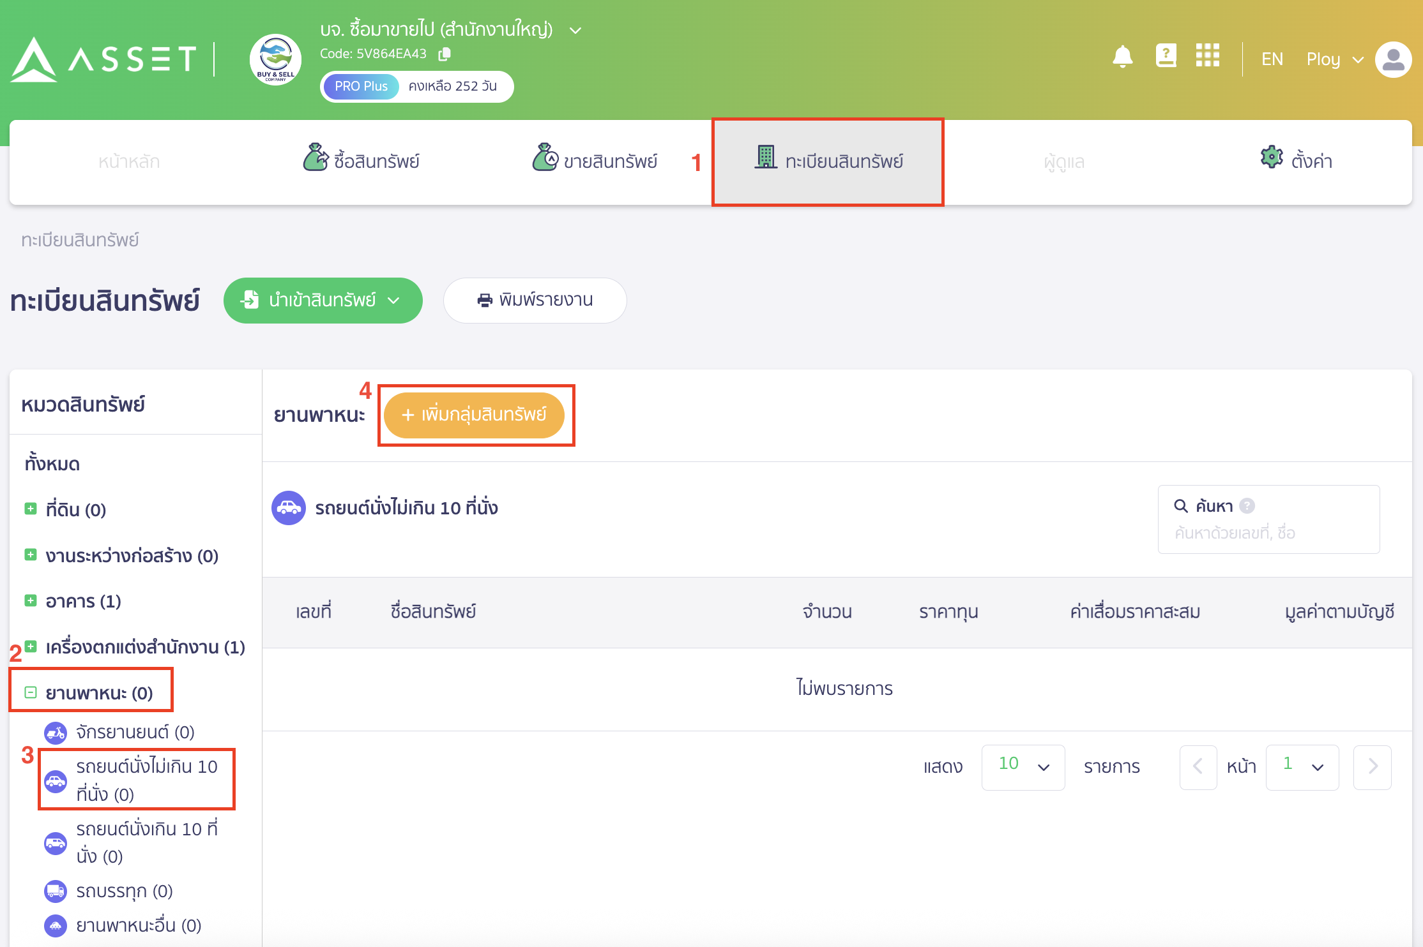The width and height of the screenshot is (1423, 947).
Task: Click the search help question-mark icon
Action: [x=1247, y=506]
